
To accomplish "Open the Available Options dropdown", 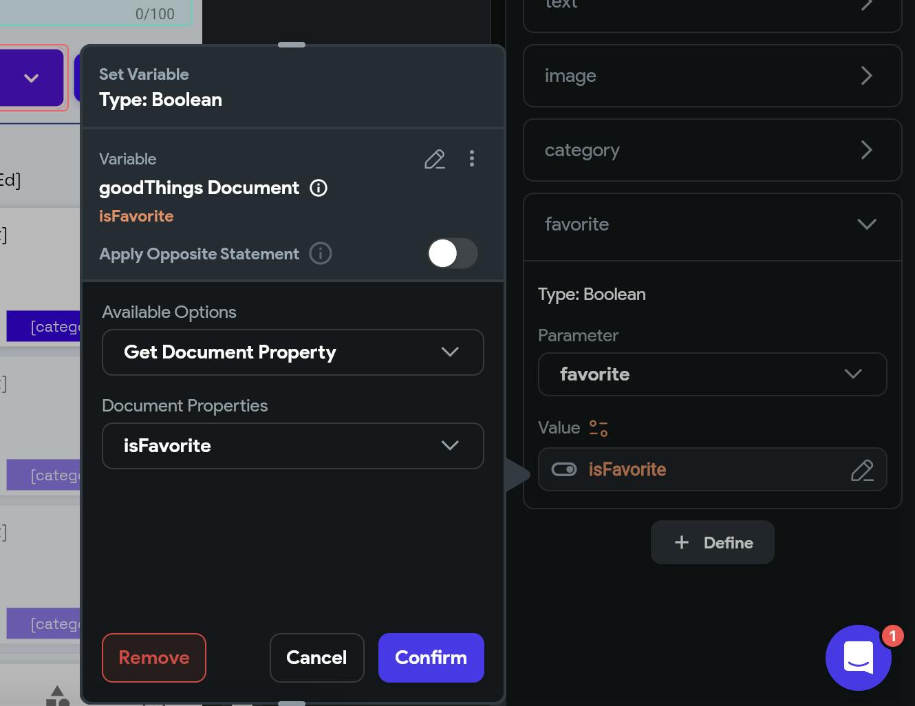I will 292,352.
